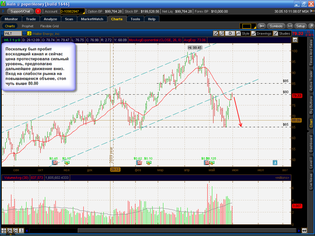Click the blue dollar event icon in July
Image resolution: width=315 pixels, height=236 pixels.
click(275, 162)
